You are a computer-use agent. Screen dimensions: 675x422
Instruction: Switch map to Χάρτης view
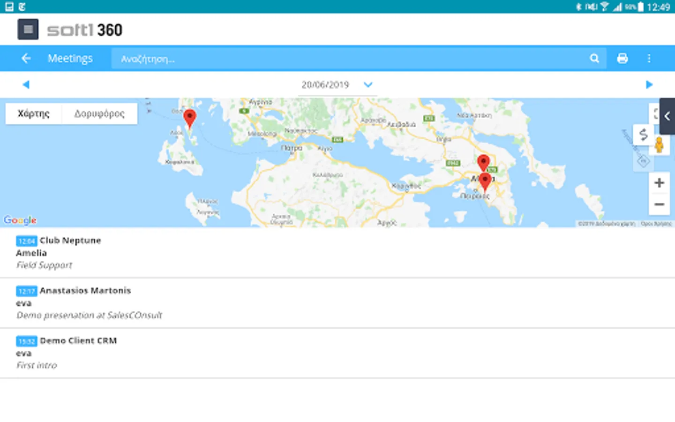(34, 113)
